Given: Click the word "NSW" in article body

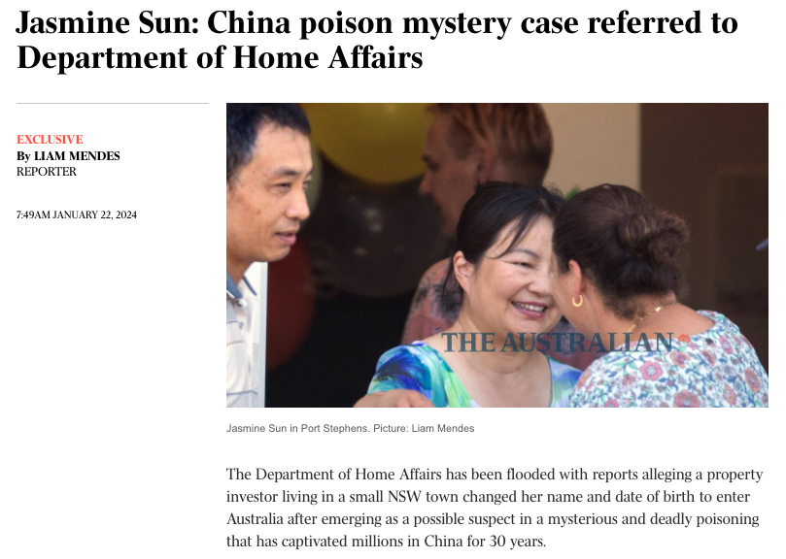Looking at the screenshot, I should pos(404,496).
